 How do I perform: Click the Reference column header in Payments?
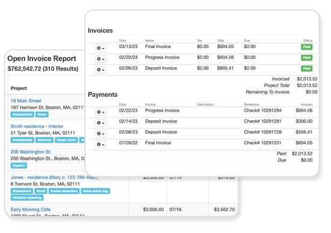click(x=252, y=104)
